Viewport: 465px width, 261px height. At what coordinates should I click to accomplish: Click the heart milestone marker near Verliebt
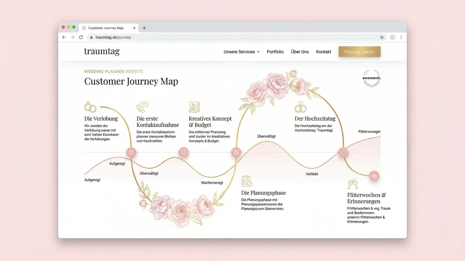343,152
